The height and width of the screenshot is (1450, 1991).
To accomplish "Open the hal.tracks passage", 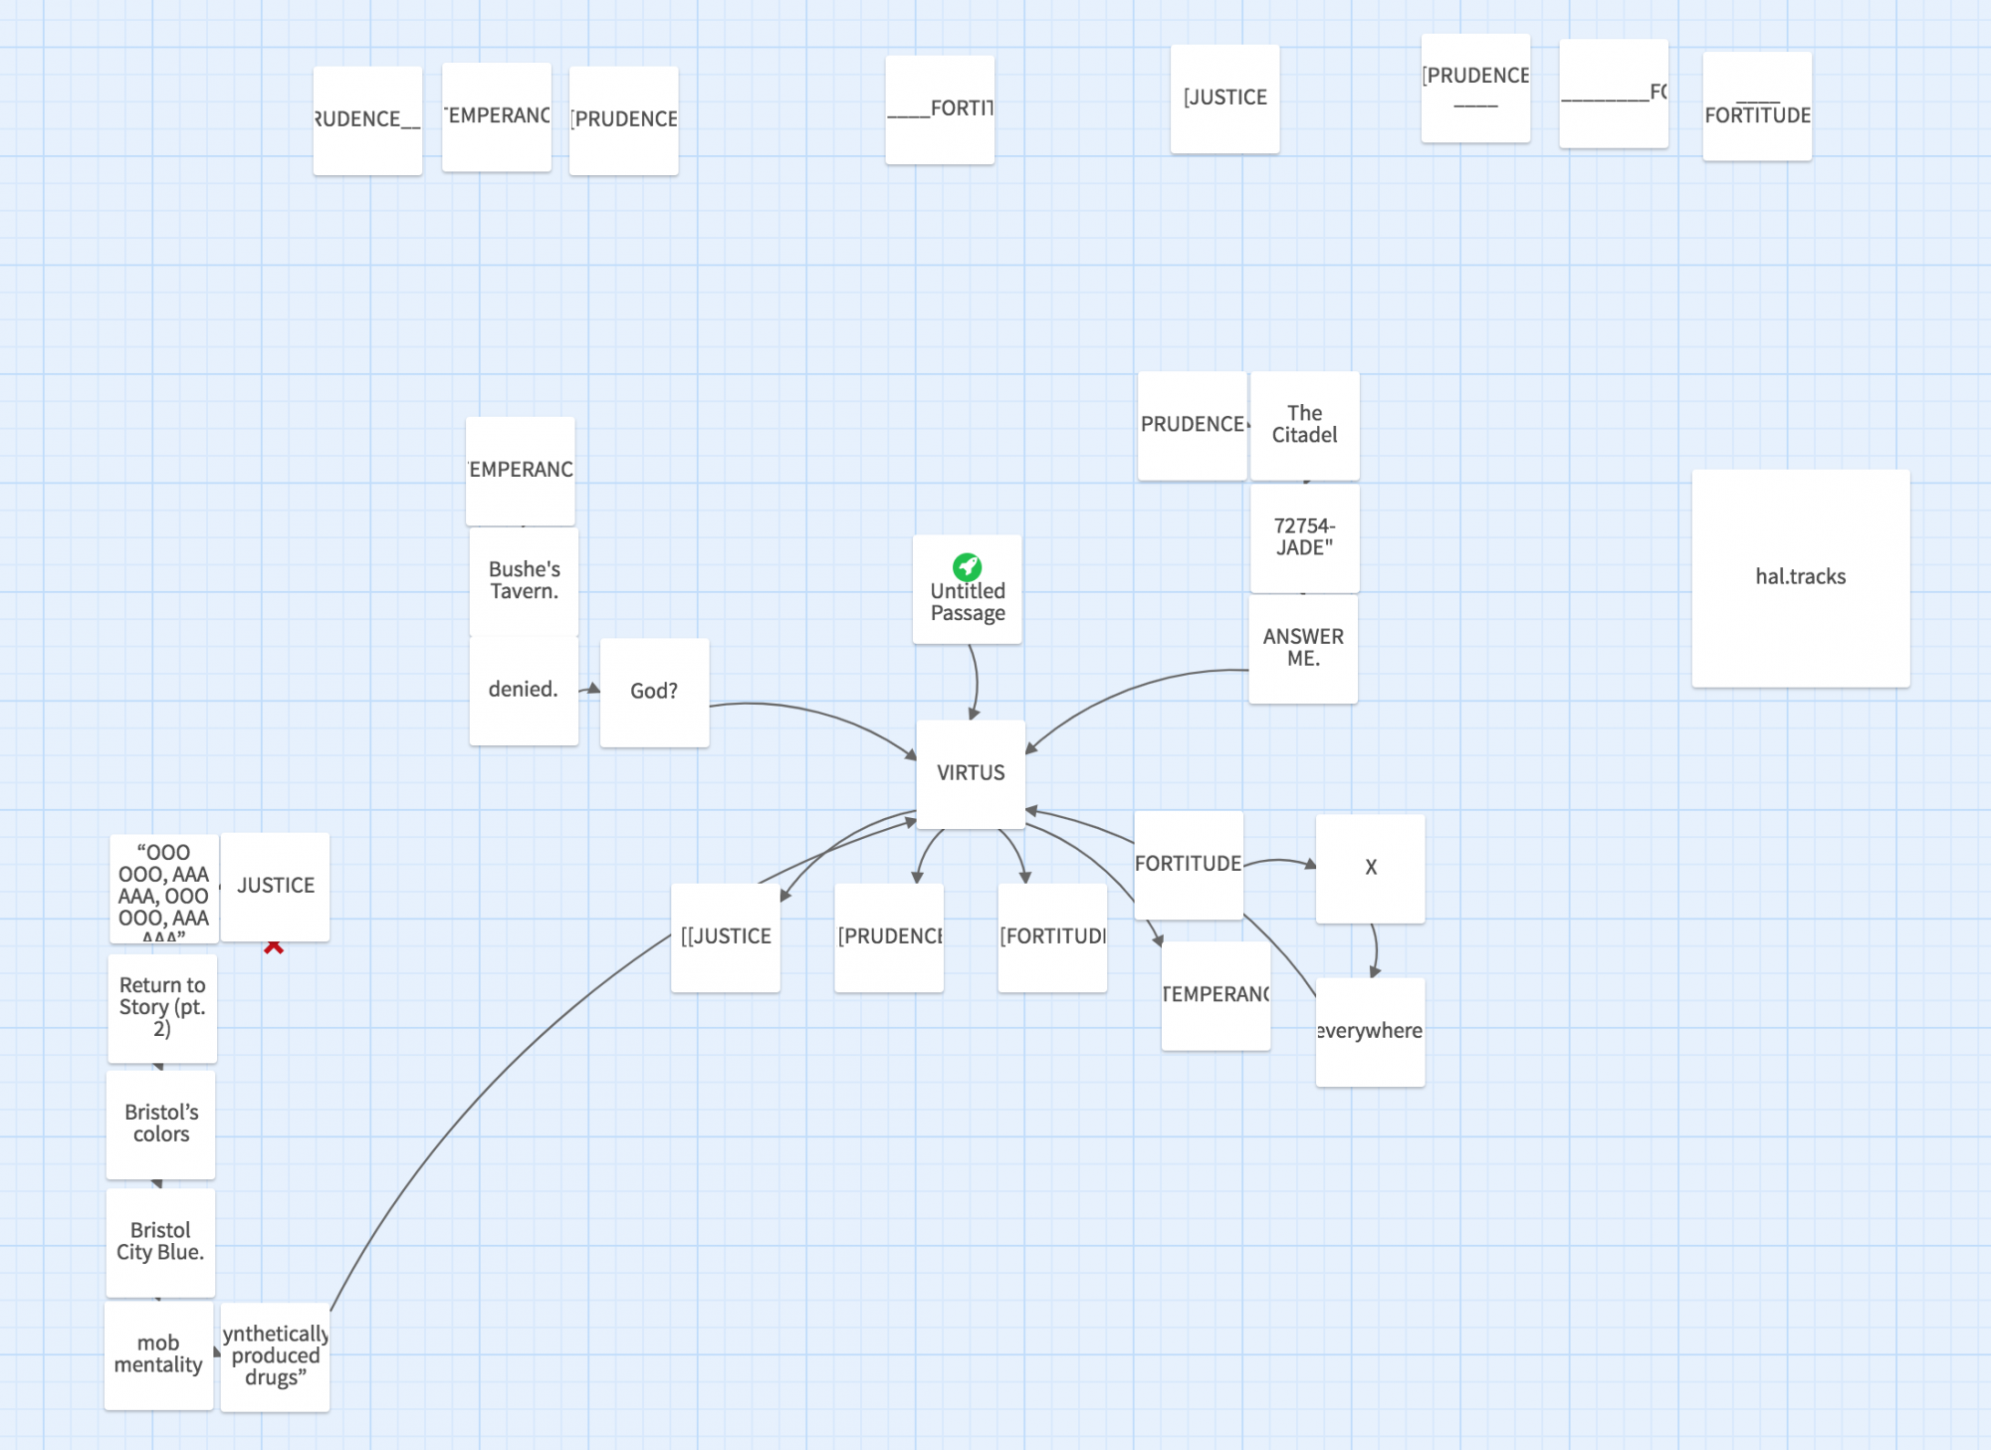I will [x=1801, y=578].
